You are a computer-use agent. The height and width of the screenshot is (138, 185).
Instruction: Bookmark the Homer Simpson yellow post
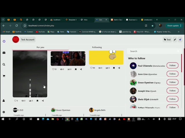(114, 68)
